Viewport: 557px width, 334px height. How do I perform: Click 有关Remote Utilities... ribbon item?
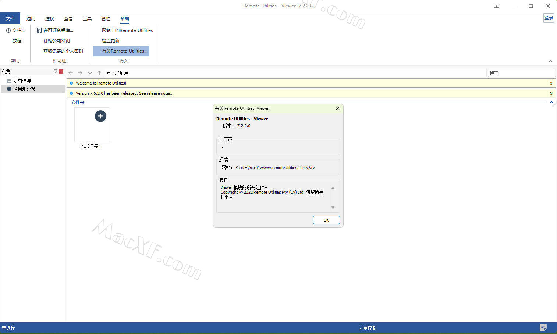[x=121, y=51]
